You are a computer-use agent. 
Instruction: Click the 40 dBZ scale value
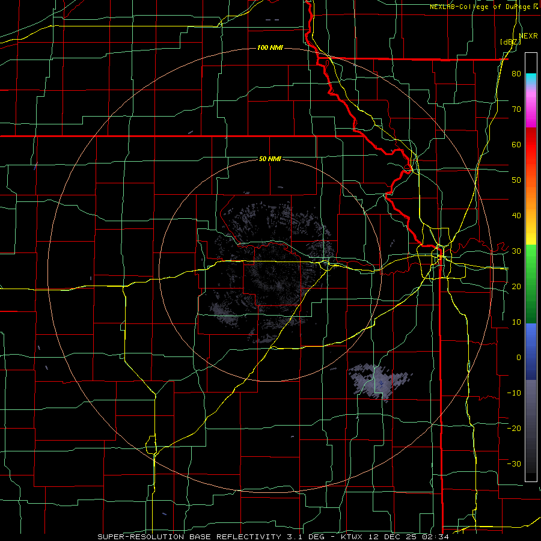[x=516, y=216]
